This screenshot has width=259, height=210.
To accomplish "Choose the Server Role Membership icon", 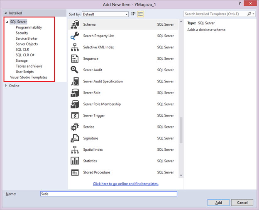I will [75, 104].
